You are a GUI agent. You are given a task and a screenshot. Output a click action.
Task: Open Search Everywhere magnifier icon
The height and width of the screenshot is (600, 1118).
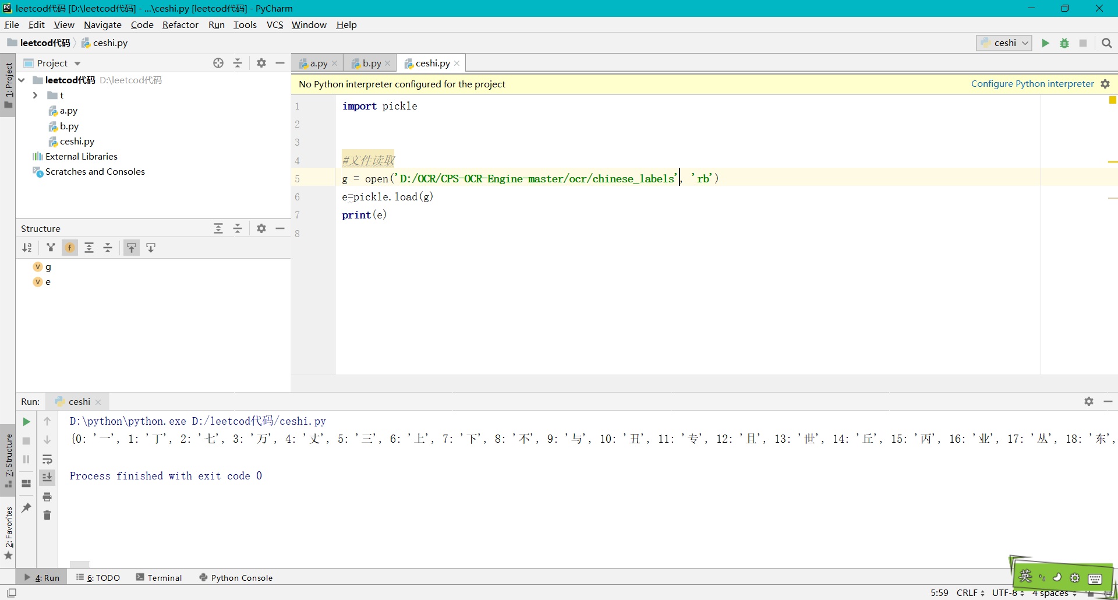(x=1107, y=43)
